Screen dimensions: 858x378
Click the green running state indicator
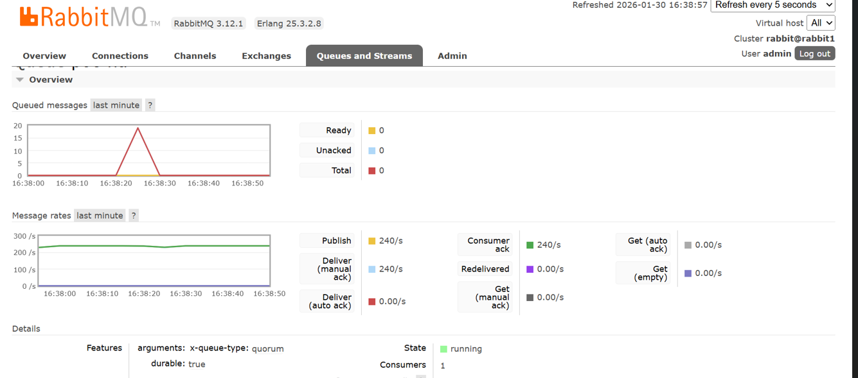443,349
